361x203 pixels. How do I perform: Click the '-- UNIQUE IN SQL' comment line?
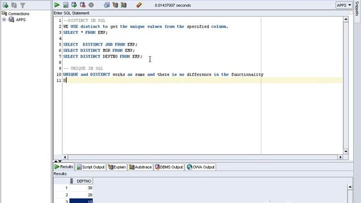[x=83, y=68]
